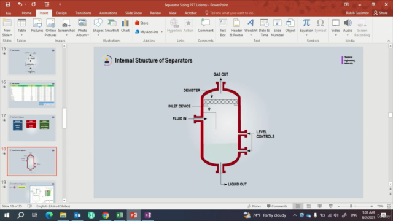This screenshot has width=393, height=221.
Task: Click the English (United States) language indicator
Action: pos(53,206)
